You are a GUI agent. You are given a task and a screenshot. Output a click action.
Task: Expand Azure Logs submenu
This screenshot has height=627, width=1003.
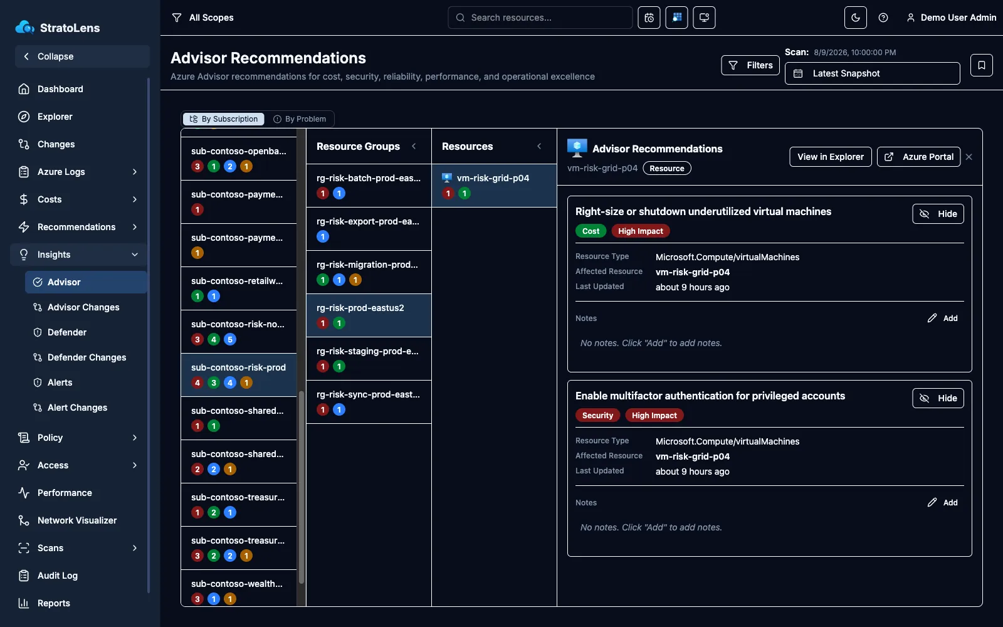tap(80, 172)
